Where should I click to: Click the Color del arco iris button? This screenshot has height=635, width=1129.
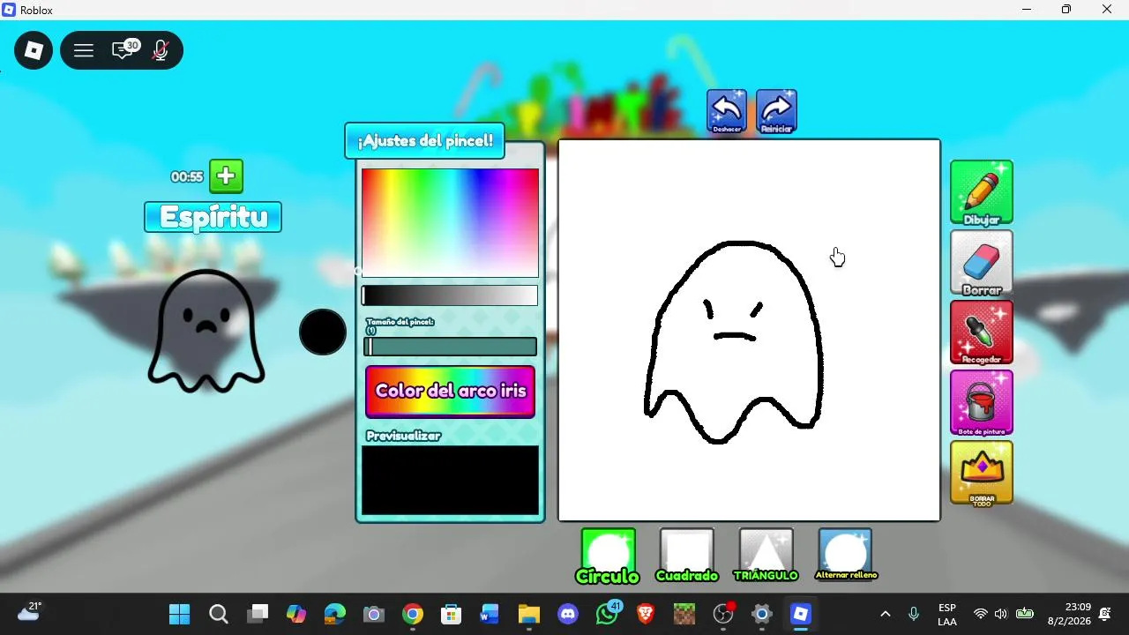451,392
